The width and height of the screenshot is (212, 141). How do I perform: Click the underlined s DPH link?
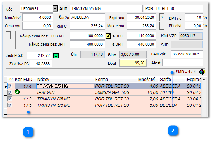point(117,36)
